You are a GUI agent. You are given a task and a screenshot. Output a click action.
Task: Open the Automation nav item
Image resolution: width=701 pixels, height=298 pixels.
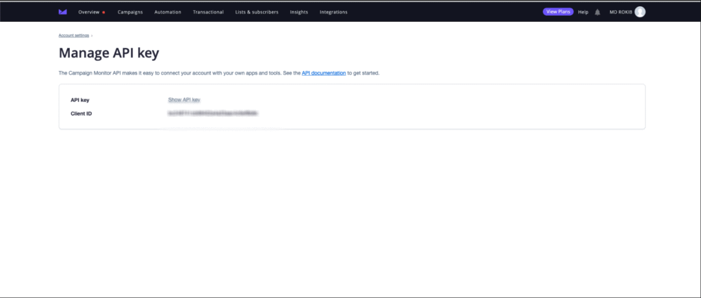coord(168,12)
